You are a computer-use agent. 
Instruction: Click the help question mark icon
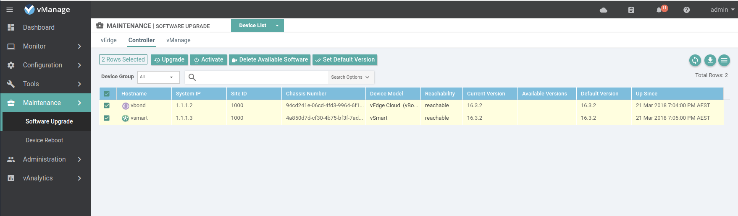pos(686,10)
